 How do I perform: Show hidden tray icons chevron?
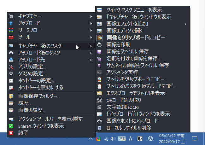(90, 139)
